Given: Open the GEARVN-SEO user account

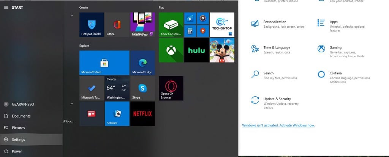Looking at the screenshot, I should point(31,104).
